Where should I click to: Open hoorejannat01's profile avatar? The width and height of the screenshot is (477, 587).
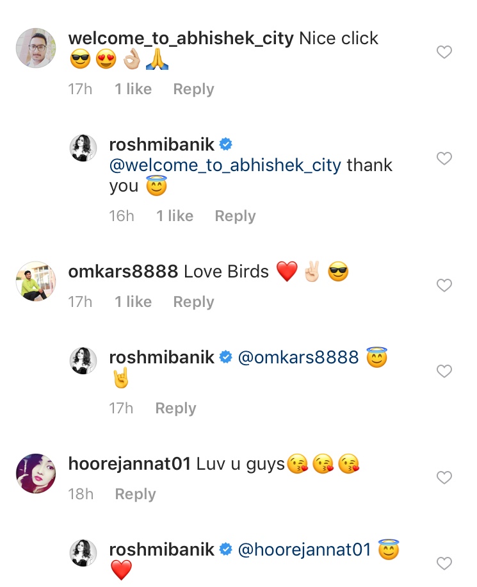point(36,474)
